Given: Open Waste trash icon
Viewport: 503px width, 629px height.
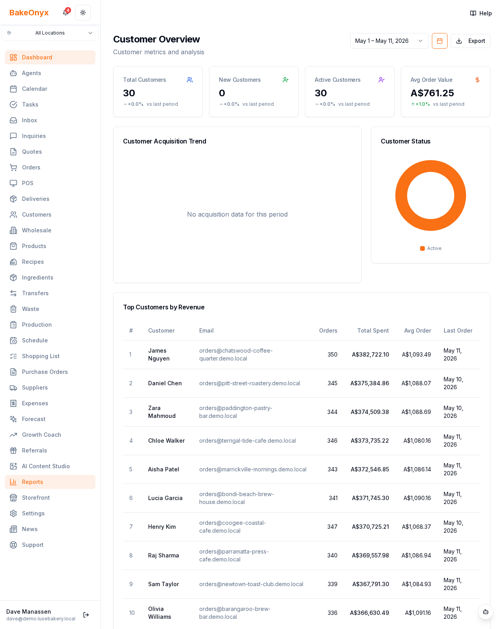Looking at the screenshot, I should (x=13, y=309).
